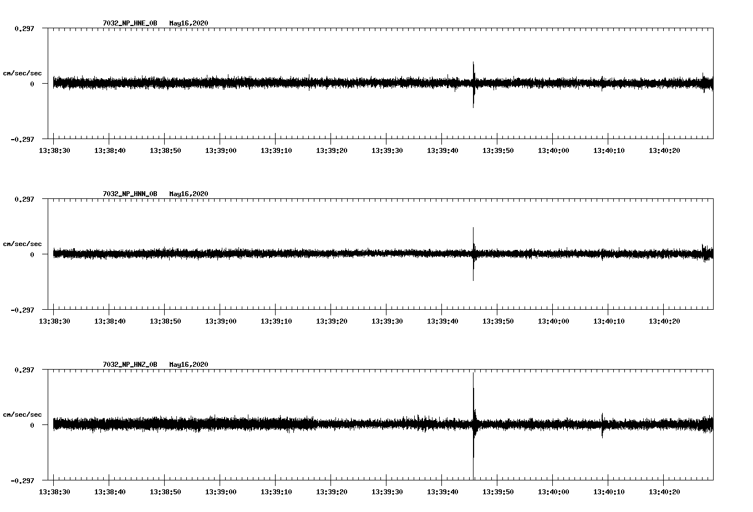This screenshot has height=512, width=753.
Task: Click the cm/sec/sec unit label of HNN plot
Action: [22, 244]
